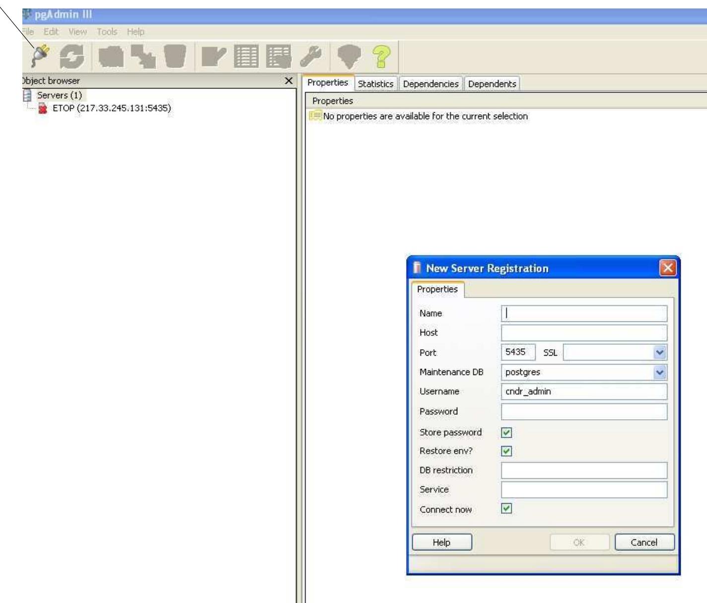Click into the Name input field
Viewport: 707px width, 603px height.
pos(584,313)
